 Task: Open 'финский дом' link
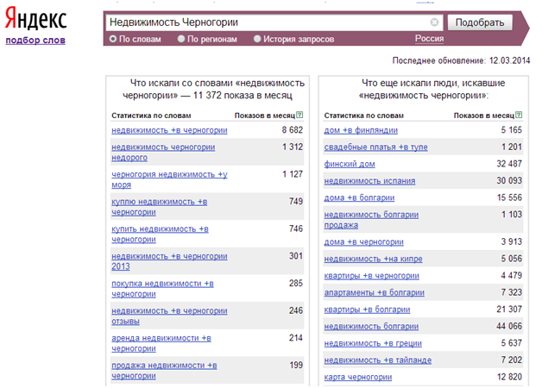[350, 164]
